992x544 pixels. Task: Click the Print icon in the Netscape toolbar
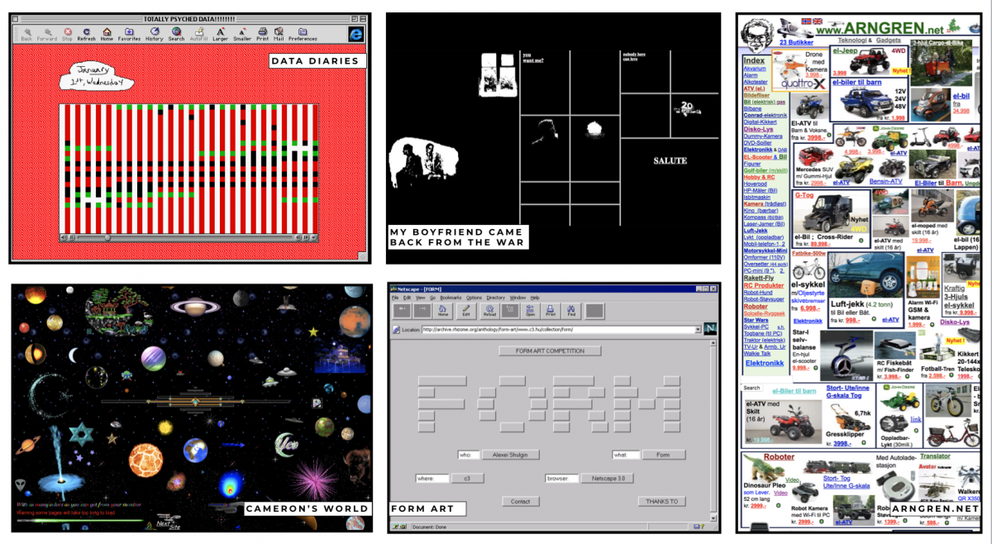pos(551,311)
